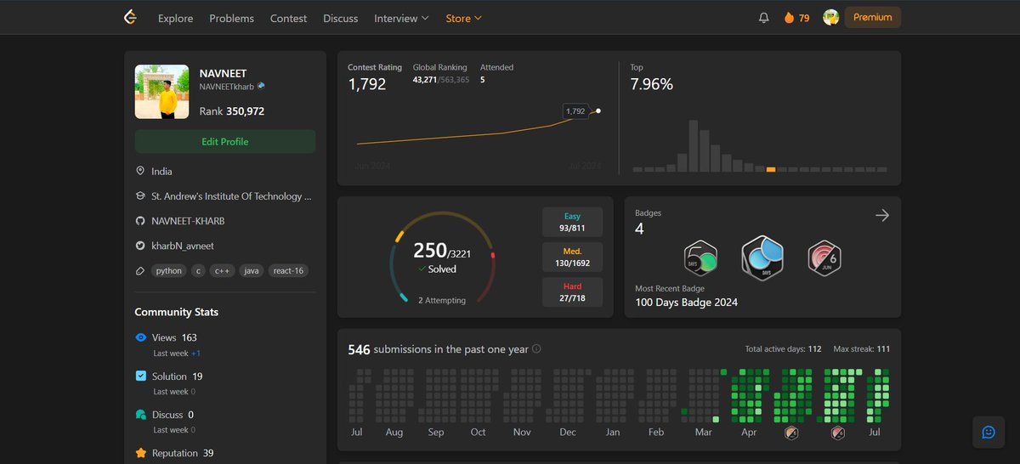
Task: Click the Views eye icon
Action: point(141,337)
